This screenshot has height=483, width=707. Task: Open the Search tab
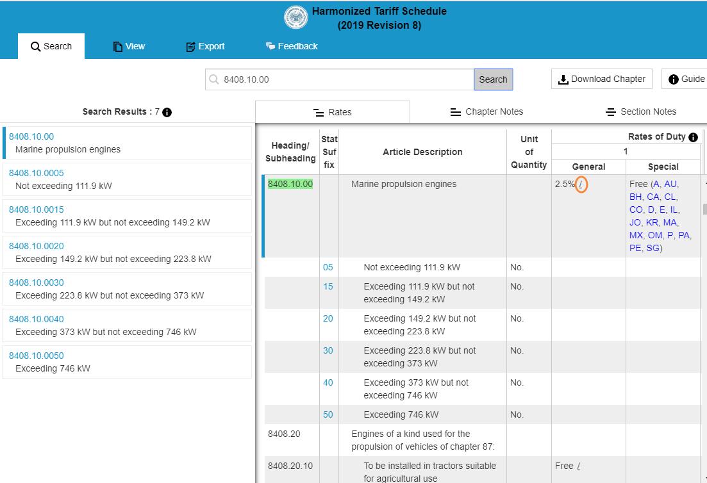(51, 46)
